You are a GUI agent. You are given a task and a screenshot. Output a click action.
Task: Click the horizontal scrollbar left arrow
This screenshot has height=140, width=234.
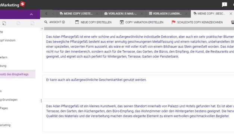click(x=42, y=29)
